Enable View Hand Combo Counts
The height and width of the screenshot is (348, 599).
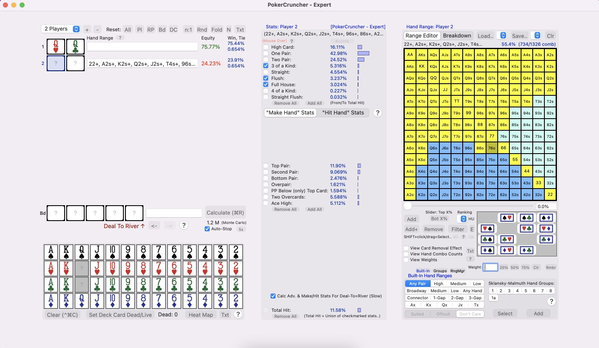tap(406, 254)
